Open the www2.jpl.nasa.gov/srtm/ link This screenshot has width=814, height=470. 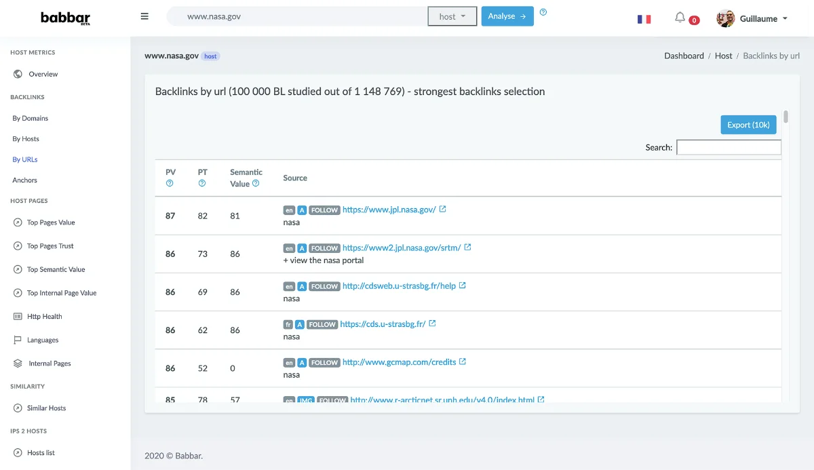coord(401,248)
